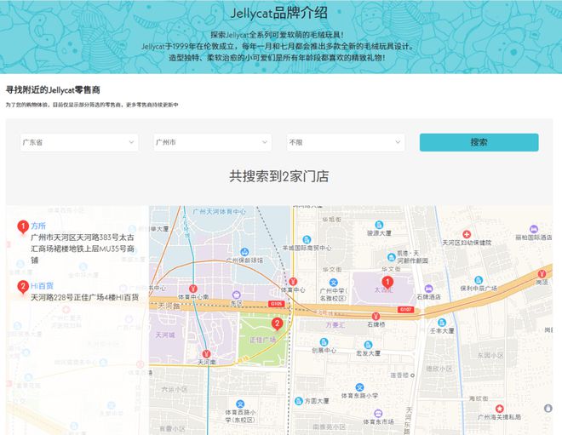Click the 广州海关缉私局 government icon
The height and width of the screenshot is (435, 562).
pos(499,409)
